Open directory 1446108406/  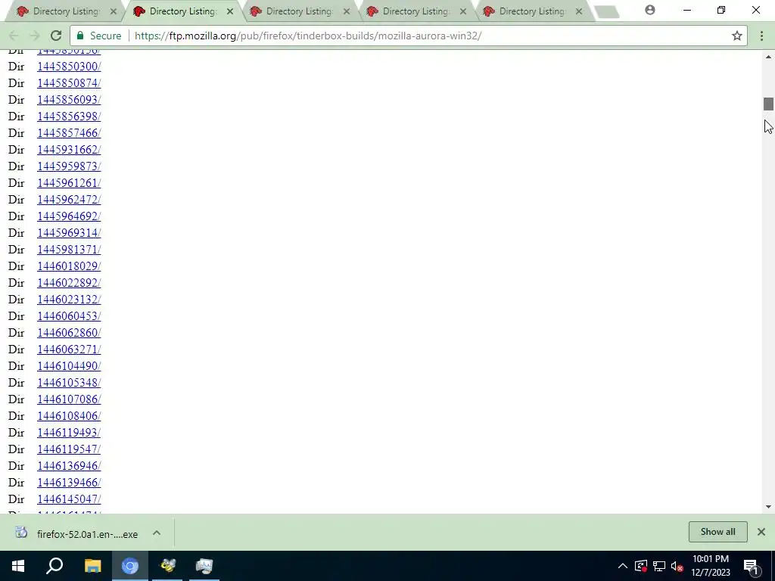(69, 416)
